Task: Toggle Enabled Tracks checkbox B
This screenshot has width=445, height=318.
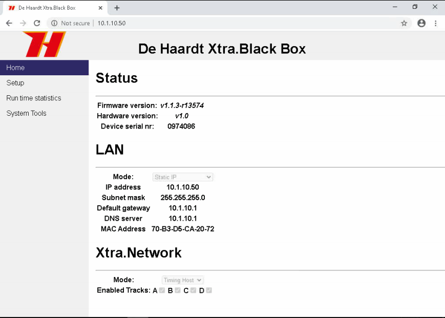Action: point(178,290)
